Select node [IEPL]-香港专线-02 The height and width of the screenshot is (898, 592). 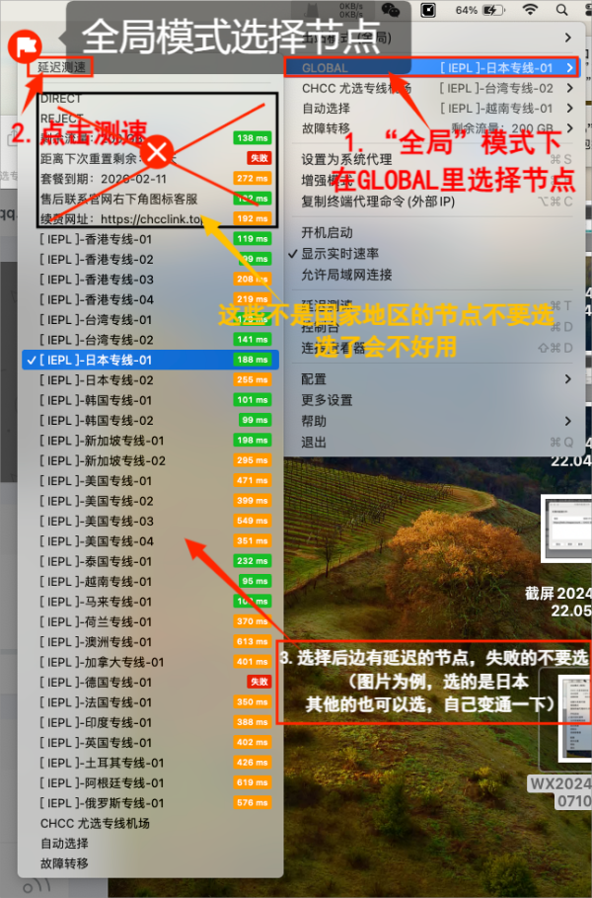click(x=150, y=259)
